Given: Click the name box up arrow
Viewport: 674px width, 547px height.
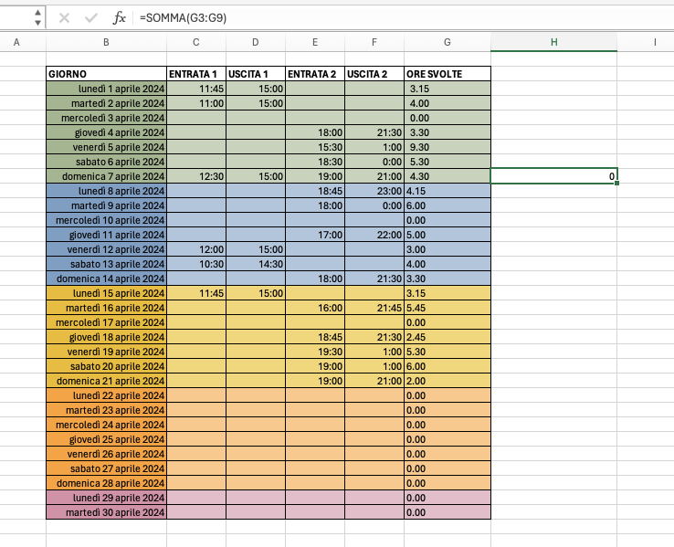Looking at the screenshot, I should coord(37,13).
